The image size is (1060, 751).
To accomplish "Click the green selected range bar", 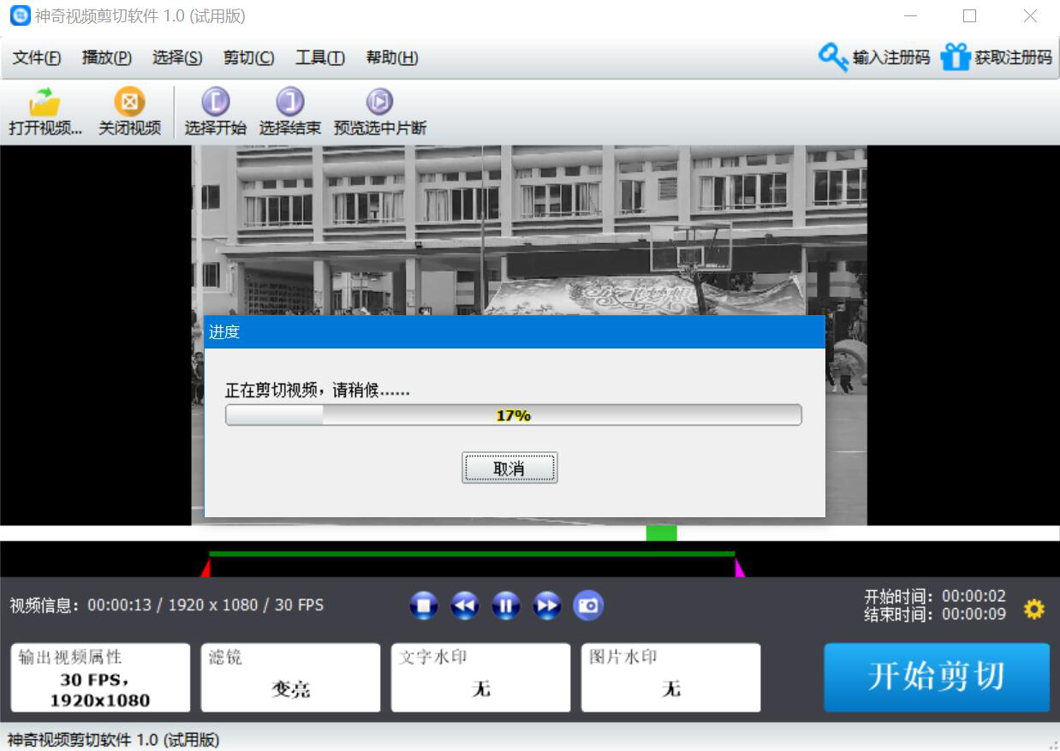I will [472, 553].
